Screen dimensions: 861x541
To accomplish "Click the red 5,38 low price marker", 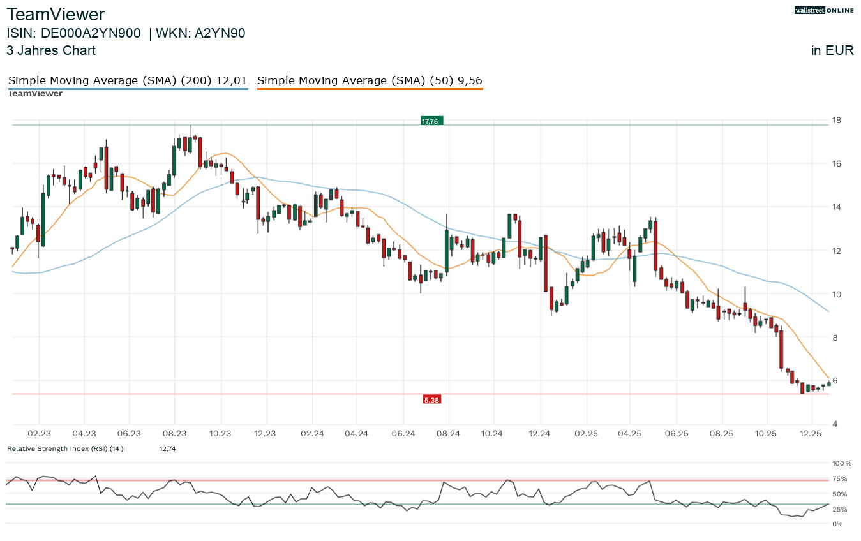I will 431,399.
